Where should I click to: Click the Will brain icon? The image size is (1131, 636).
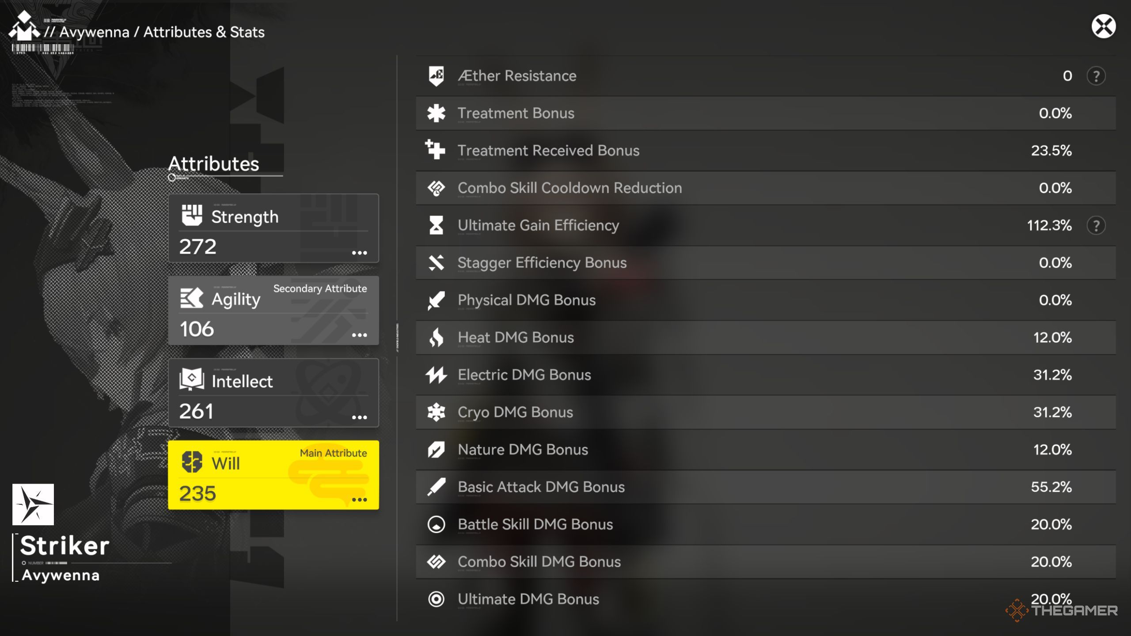click(x=192, y=462)
